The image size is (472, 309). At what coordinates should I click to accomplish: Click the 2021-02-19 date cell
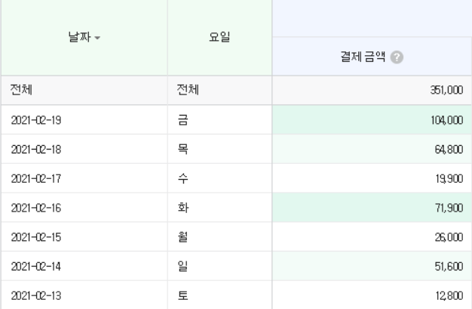tap(84, 120)
